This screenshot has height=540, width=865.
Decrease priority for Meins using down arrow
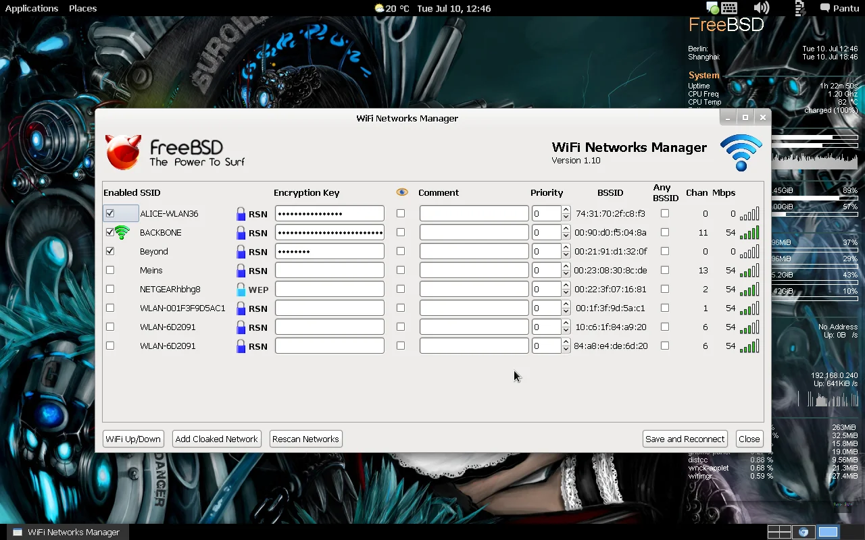click(566, 274)
